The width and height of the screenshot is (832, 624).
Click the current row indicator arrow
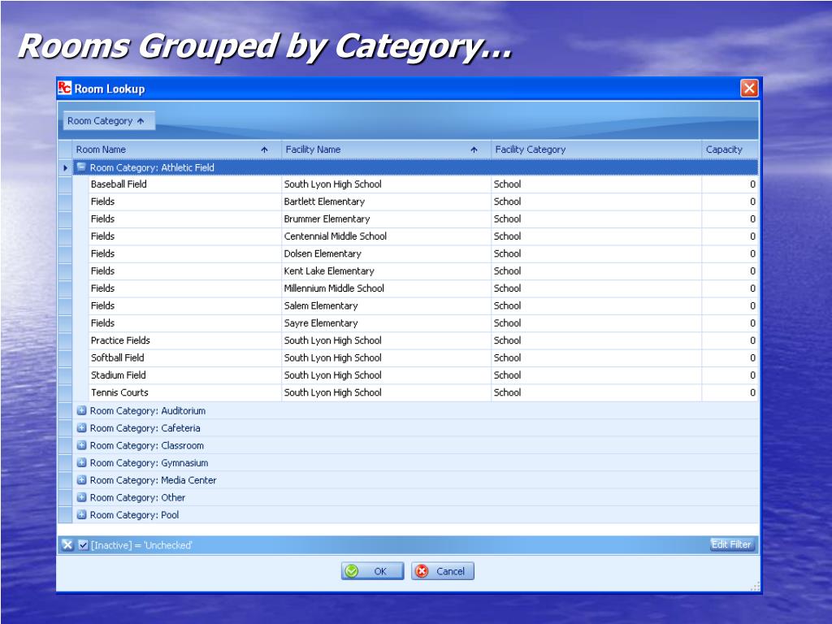(65, 167)
